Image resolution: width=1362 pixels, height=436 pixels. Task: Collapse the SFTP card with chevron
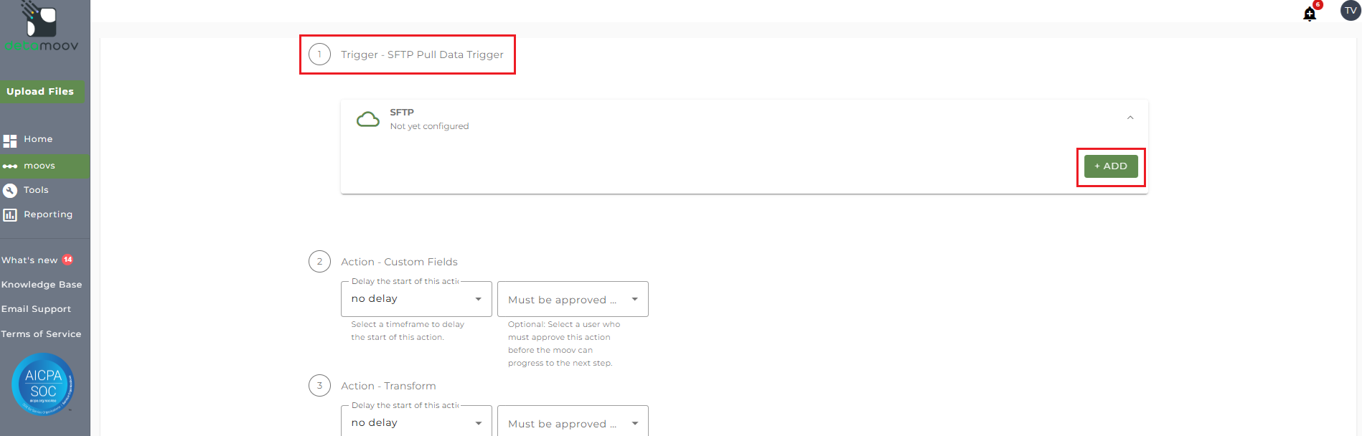(x=1130, y=118)
